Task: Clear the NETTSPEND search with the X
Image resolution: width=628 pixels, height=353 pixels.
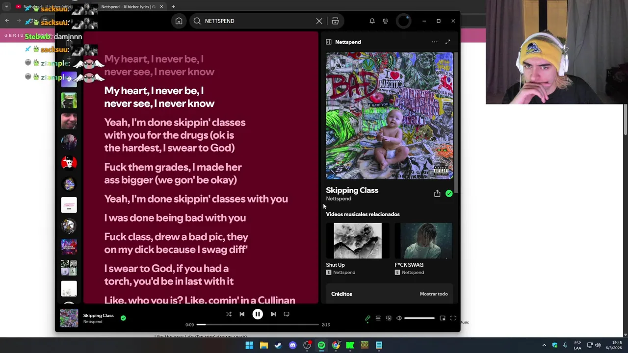Action: point(319,21)
